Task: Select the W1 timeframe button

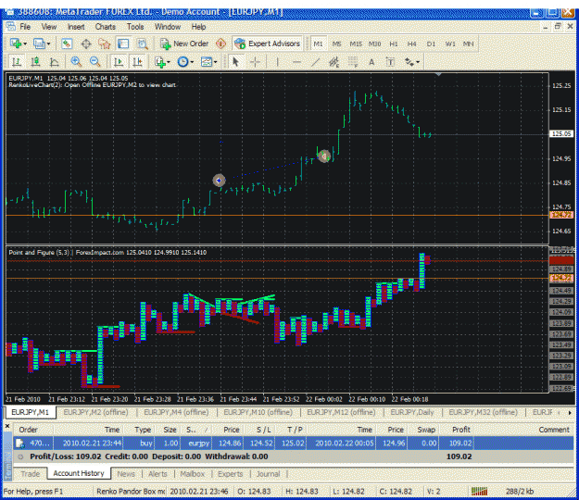Action: pos(449,44)
